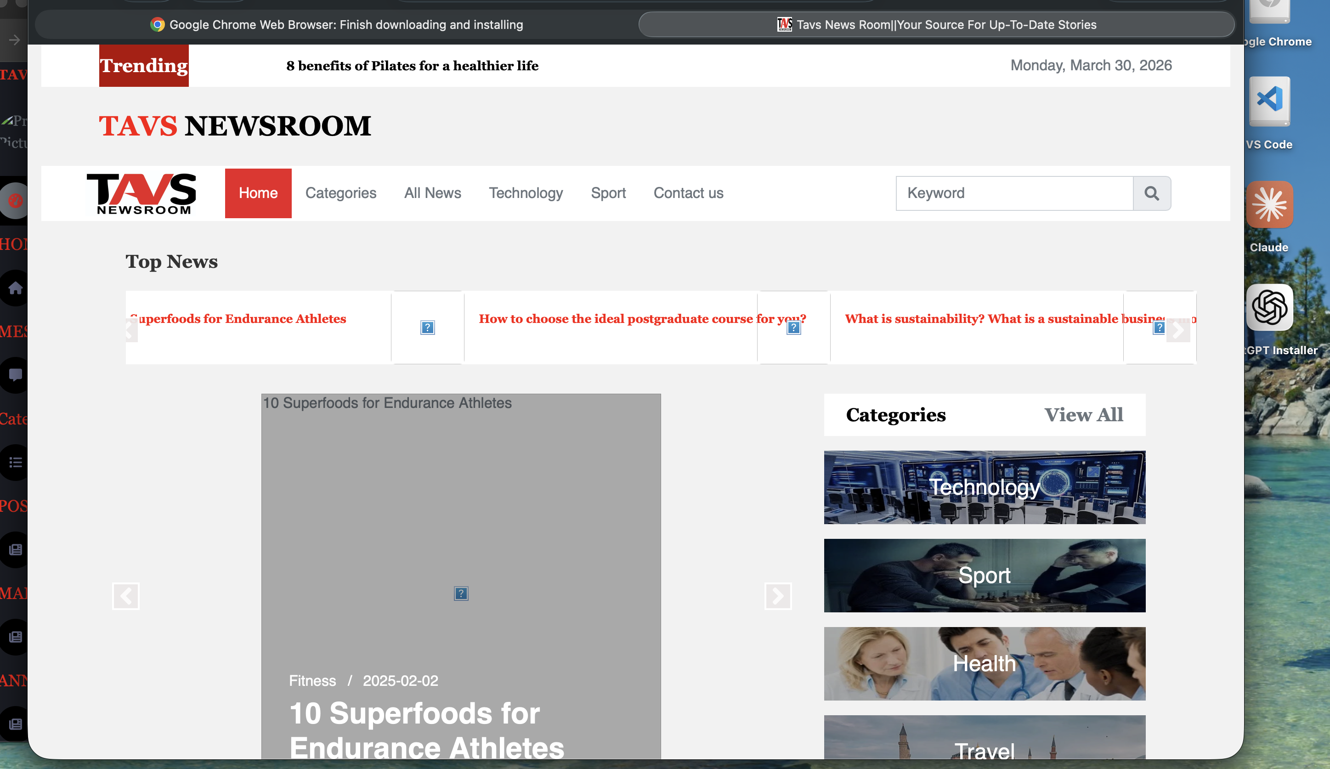Open trending story about Pilates benefits
The height and width of the screenshot is (769, 1330).
click(x=412, y=65)
